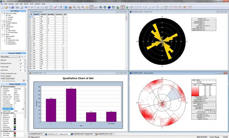
Task: Uncheck the Legend option in Plot Options
Action: point(4,25)
